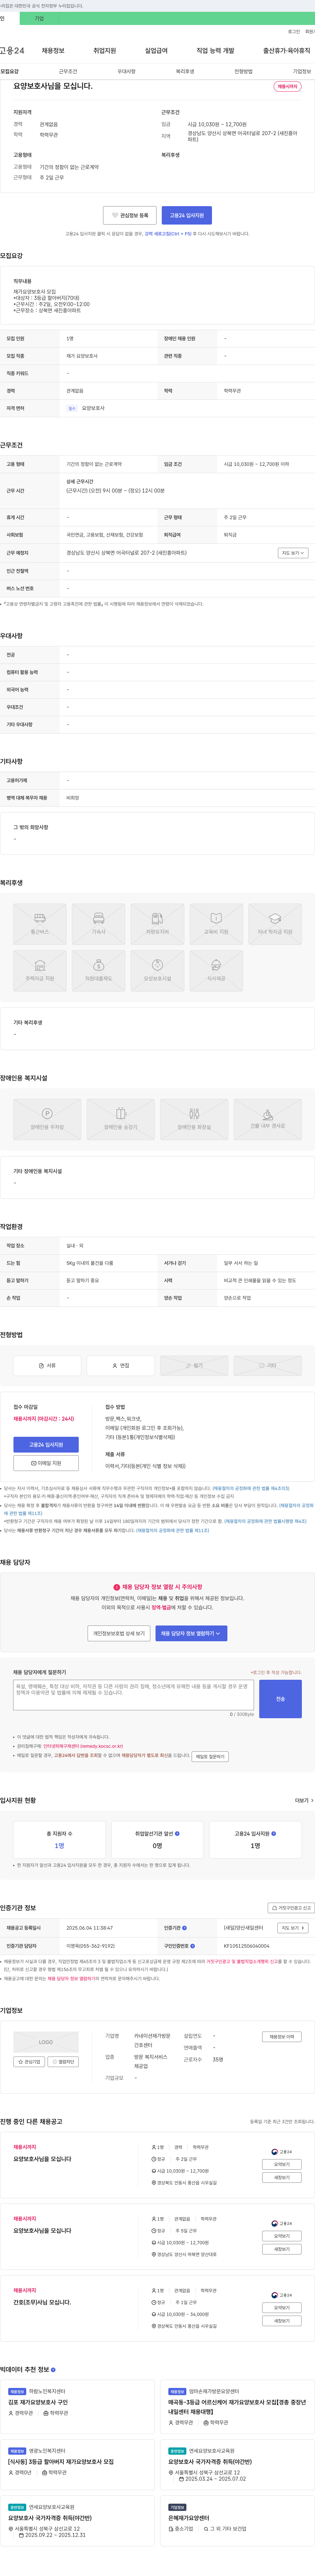Click the heart icon on 관심정보 등록
315x2576 pixels.
(115, 215)
